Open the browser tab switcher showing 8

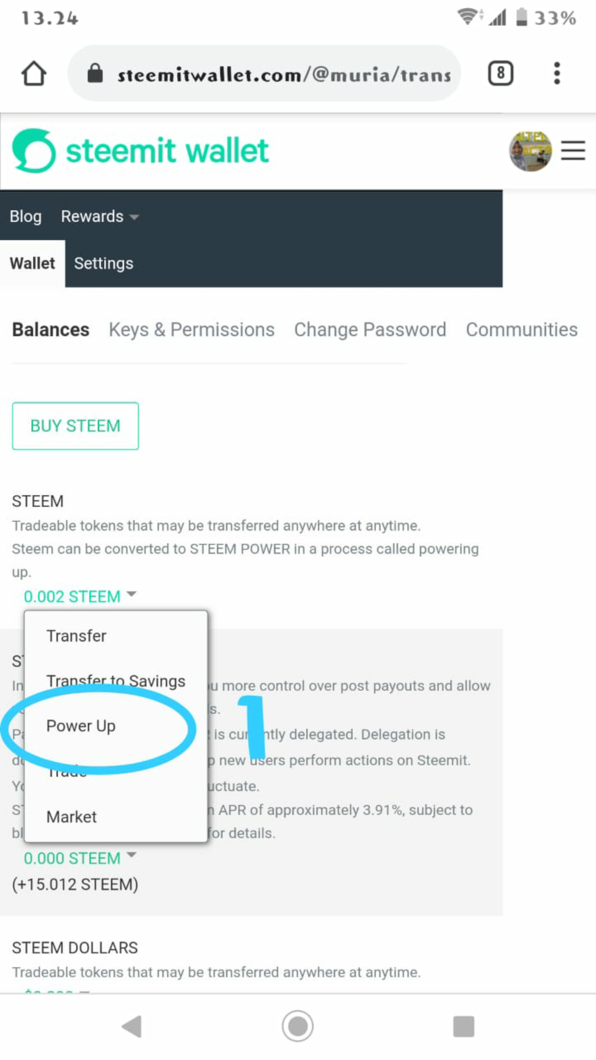[x=501, y=73]
